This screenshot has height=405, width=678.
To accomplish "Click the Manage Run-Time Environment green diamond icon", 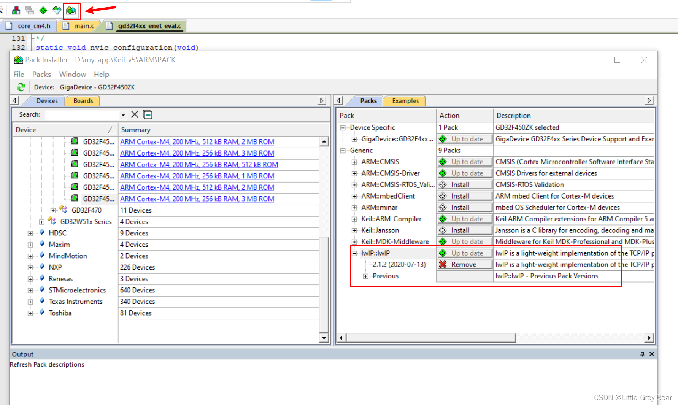I will point(43,11).
